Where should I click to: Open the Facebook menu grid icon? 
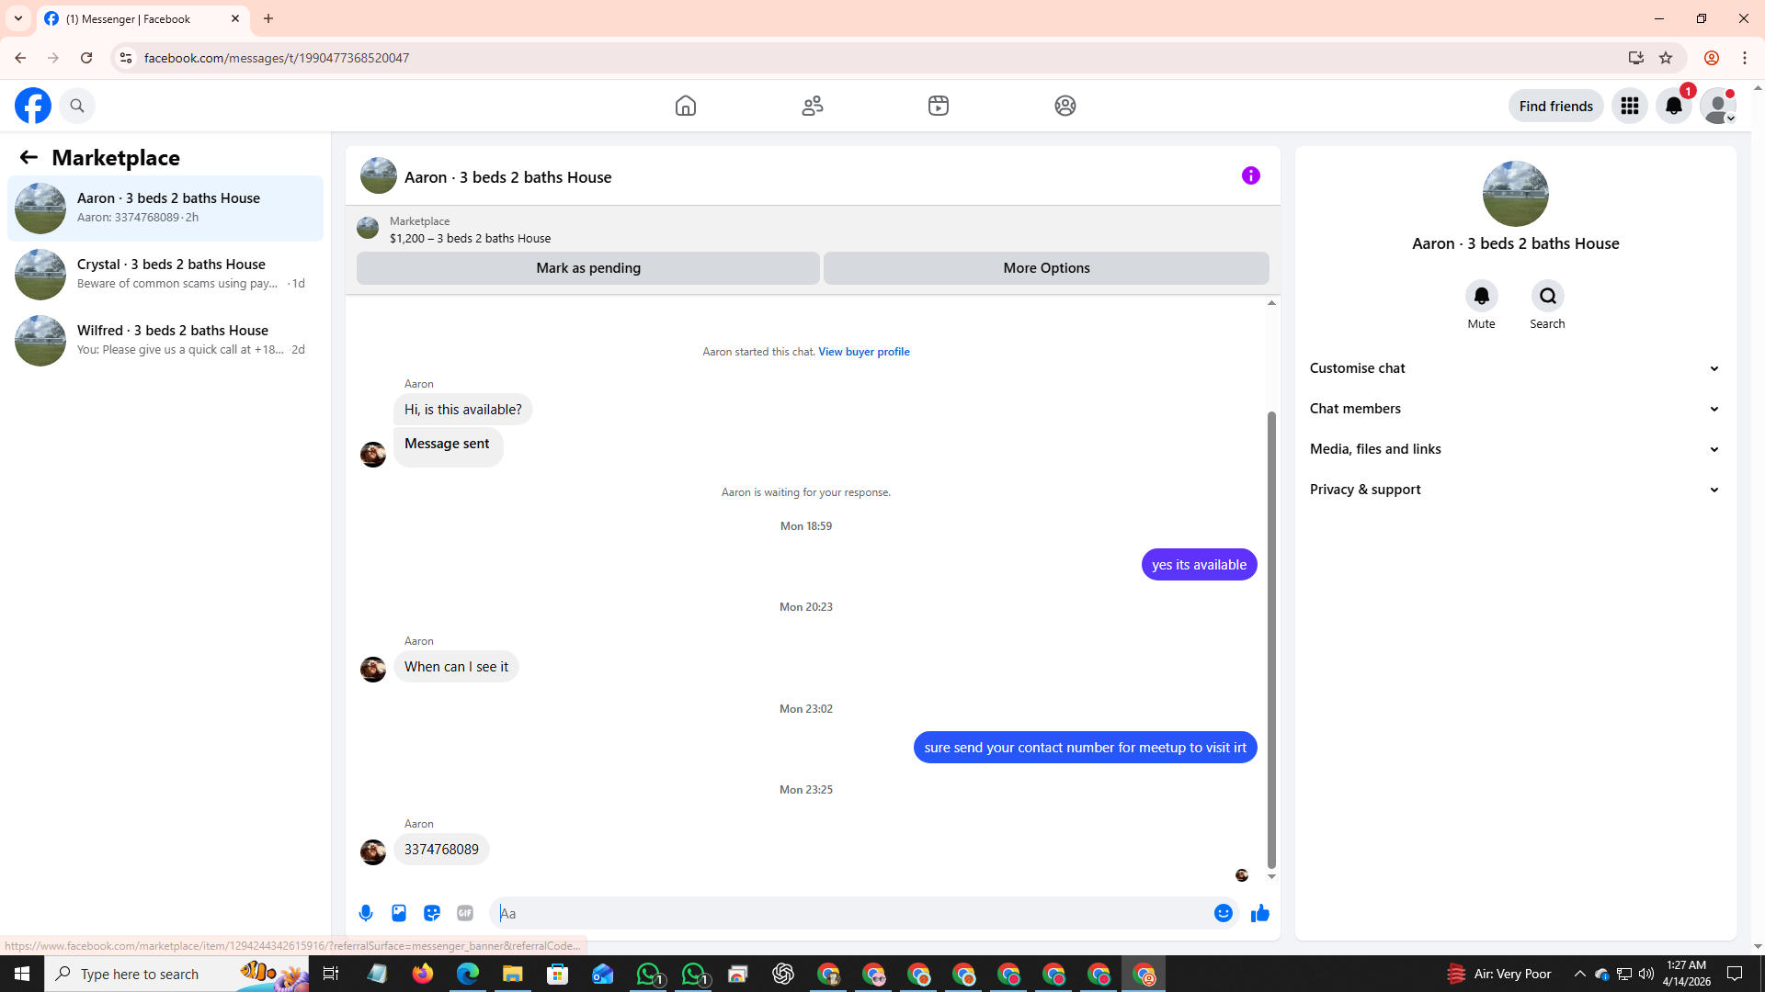[x=1630, y=106]
